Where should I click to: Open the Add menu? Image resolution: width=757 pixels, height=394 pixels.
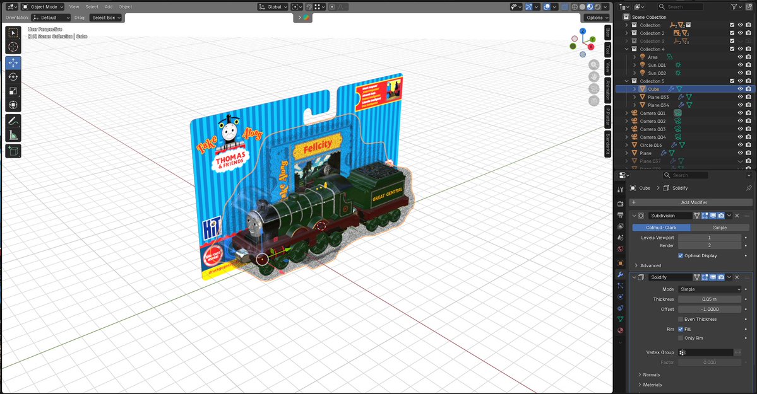[x=109, y=7]
